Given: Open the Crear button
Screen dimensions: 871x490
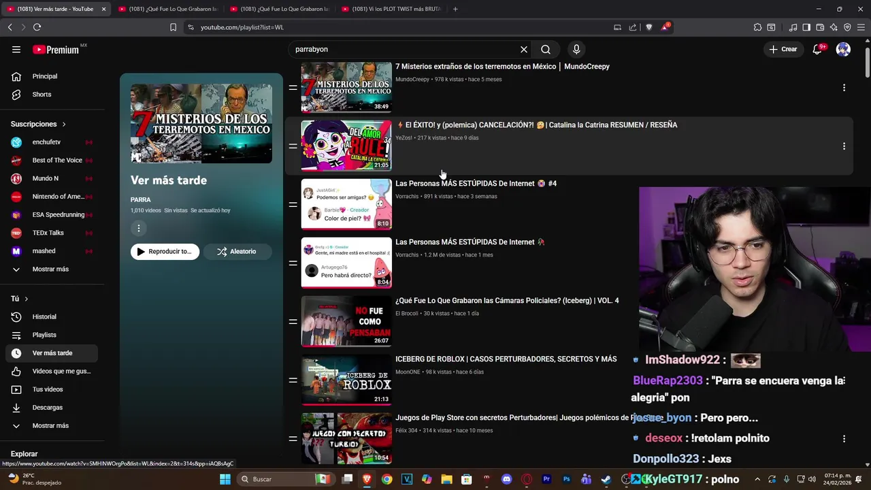Looking at the screenshot, I should [x=783, y=49].
